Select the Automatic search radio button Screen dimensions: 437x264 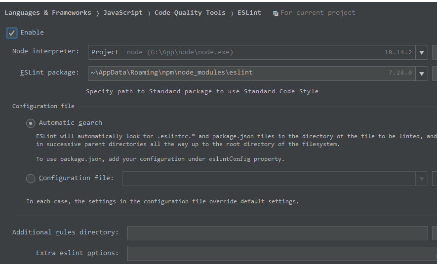pyautogui.click(x=31, y=123)
